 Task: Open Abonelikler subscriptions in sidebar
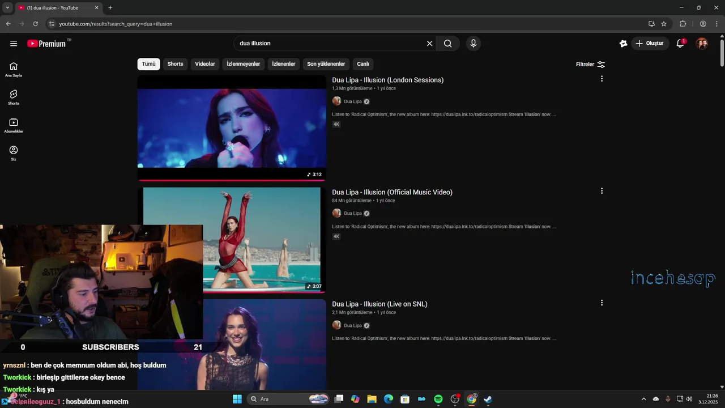point(14,125)
